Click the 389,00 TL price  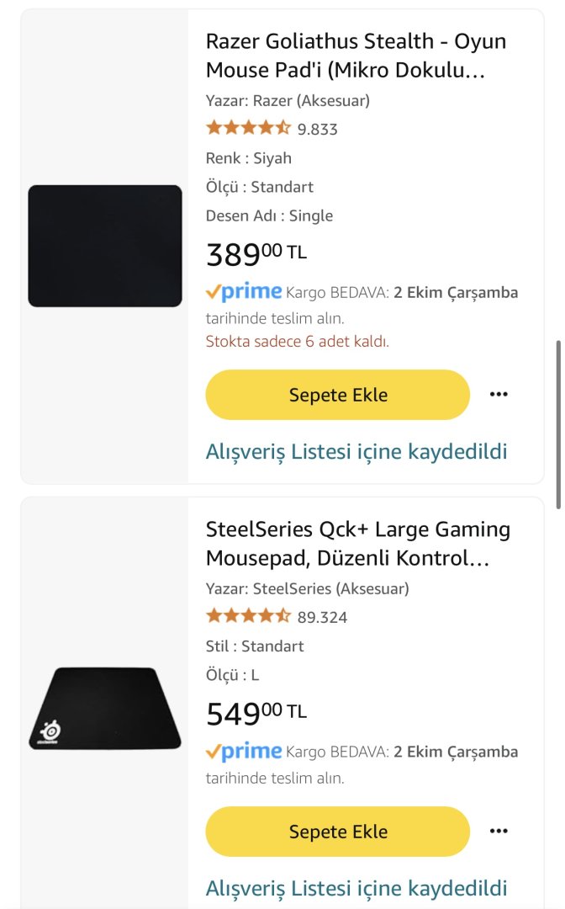click(256, 253)
